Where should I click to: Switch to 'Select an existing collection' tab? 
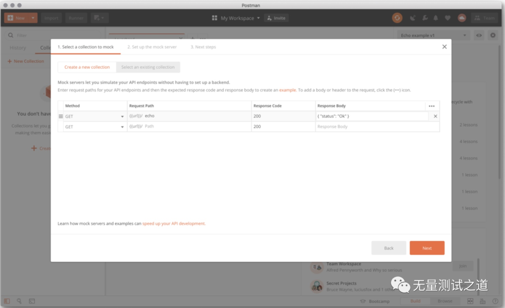click(x=148, y=67)
